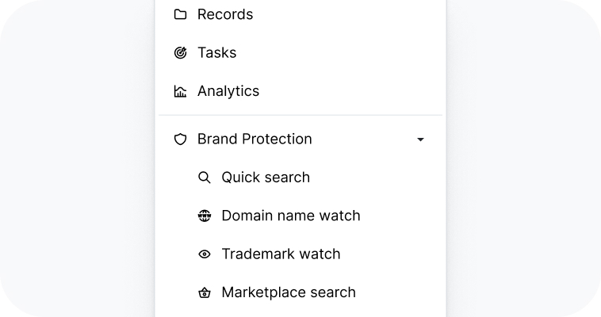The width and height of the screenshot is (601, 317).
Task: Click empty sidebar space right of Records
Action: pos(357,14)
